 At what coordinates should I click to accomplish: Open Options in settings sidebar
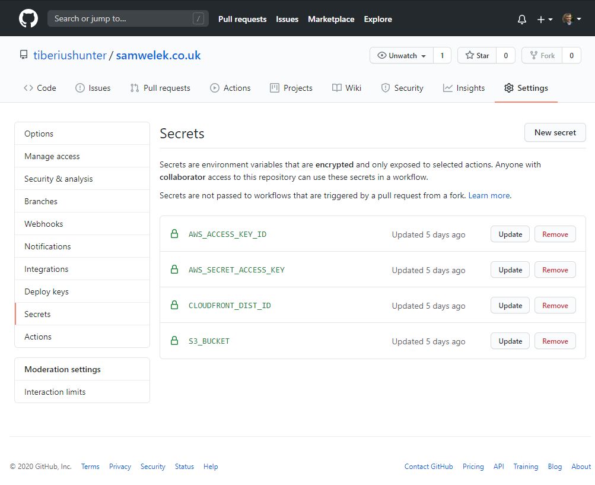pyautogui.click(x=82, y=134)
